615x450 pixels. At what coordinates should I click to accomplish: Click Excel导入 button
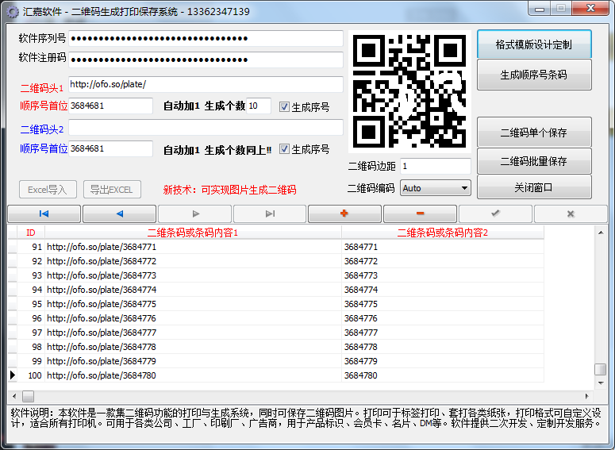[x=48, y=190]
